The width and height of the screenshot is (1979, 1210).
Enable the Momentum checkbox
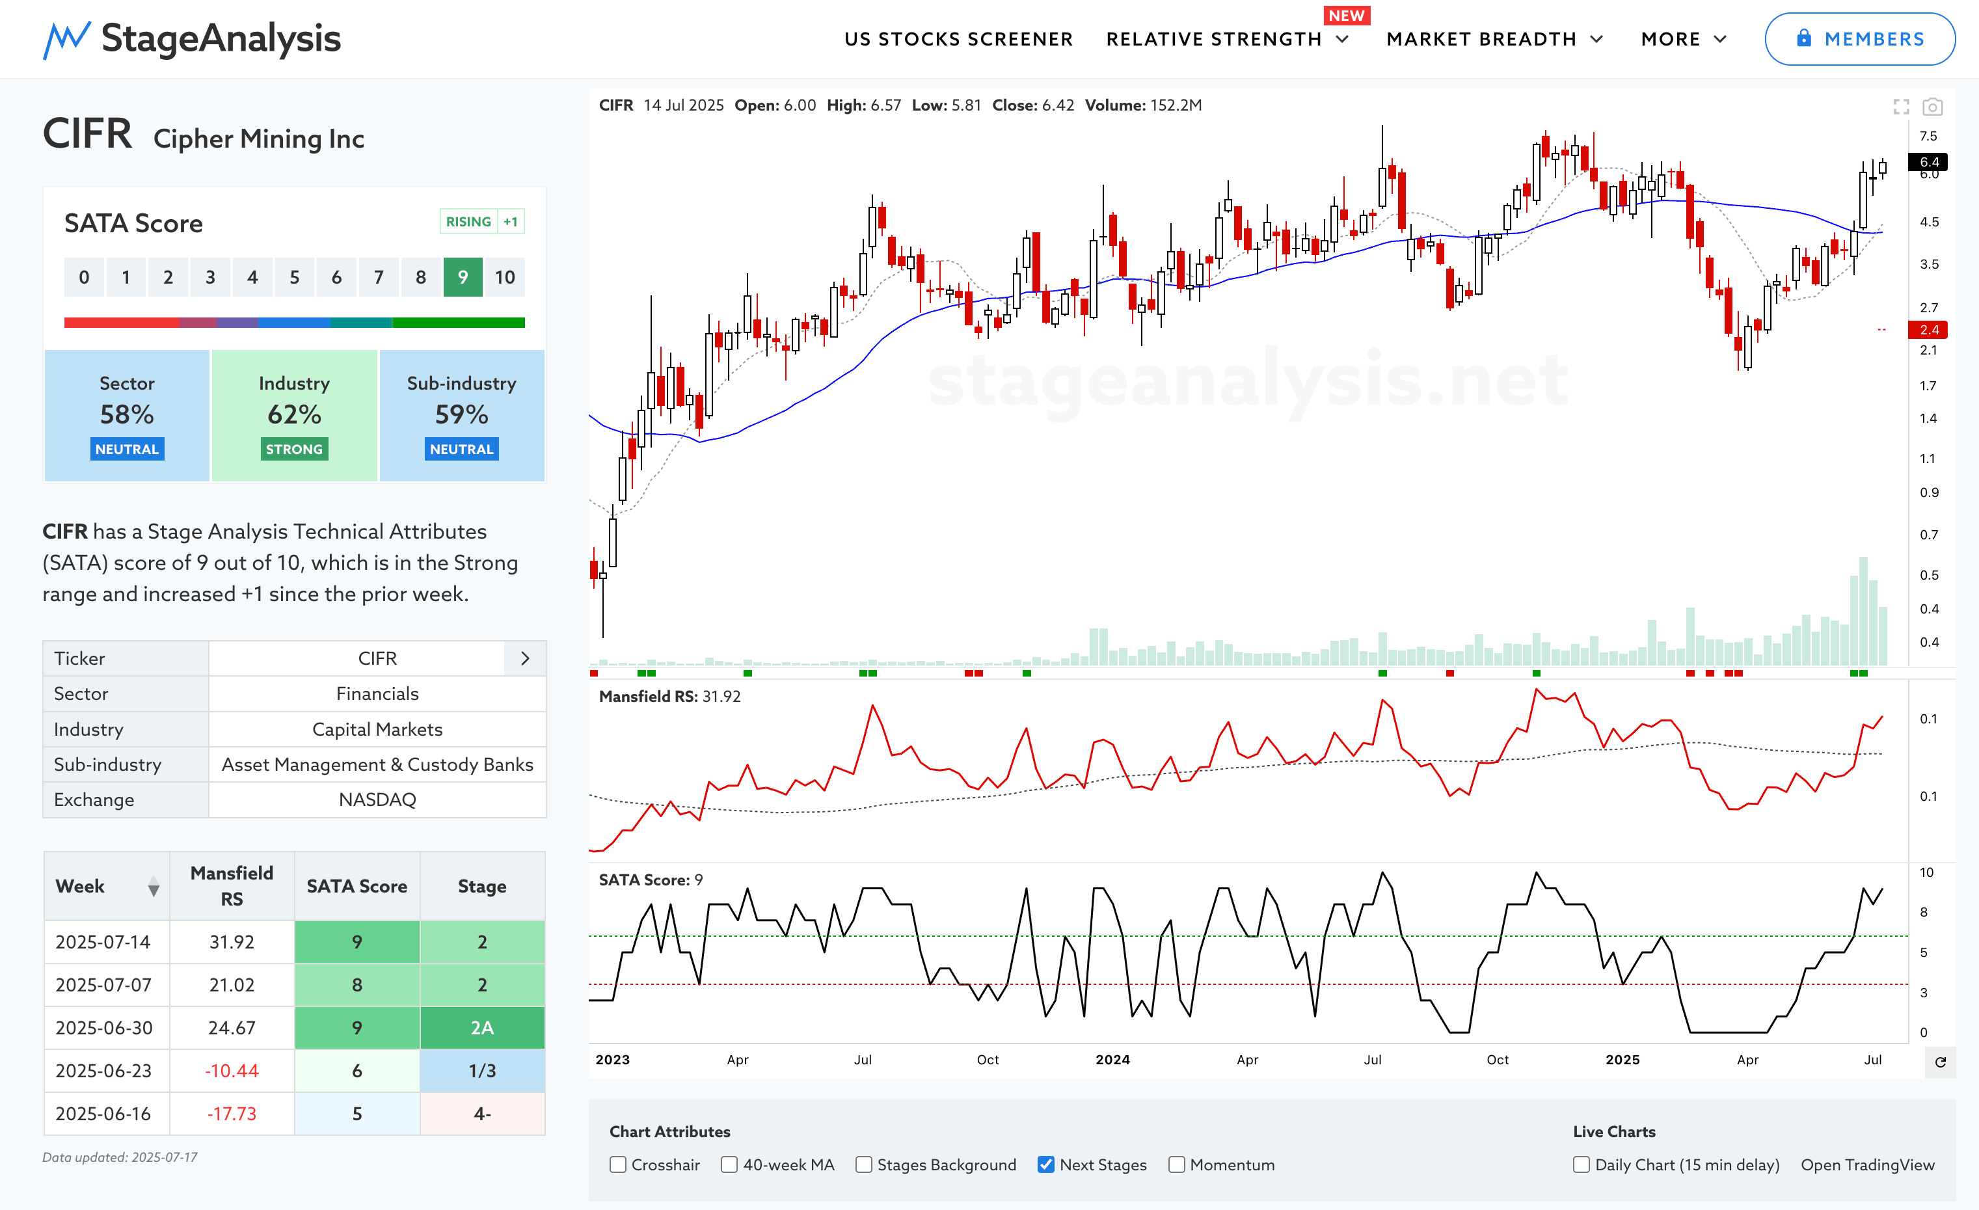(1177, 1164)
